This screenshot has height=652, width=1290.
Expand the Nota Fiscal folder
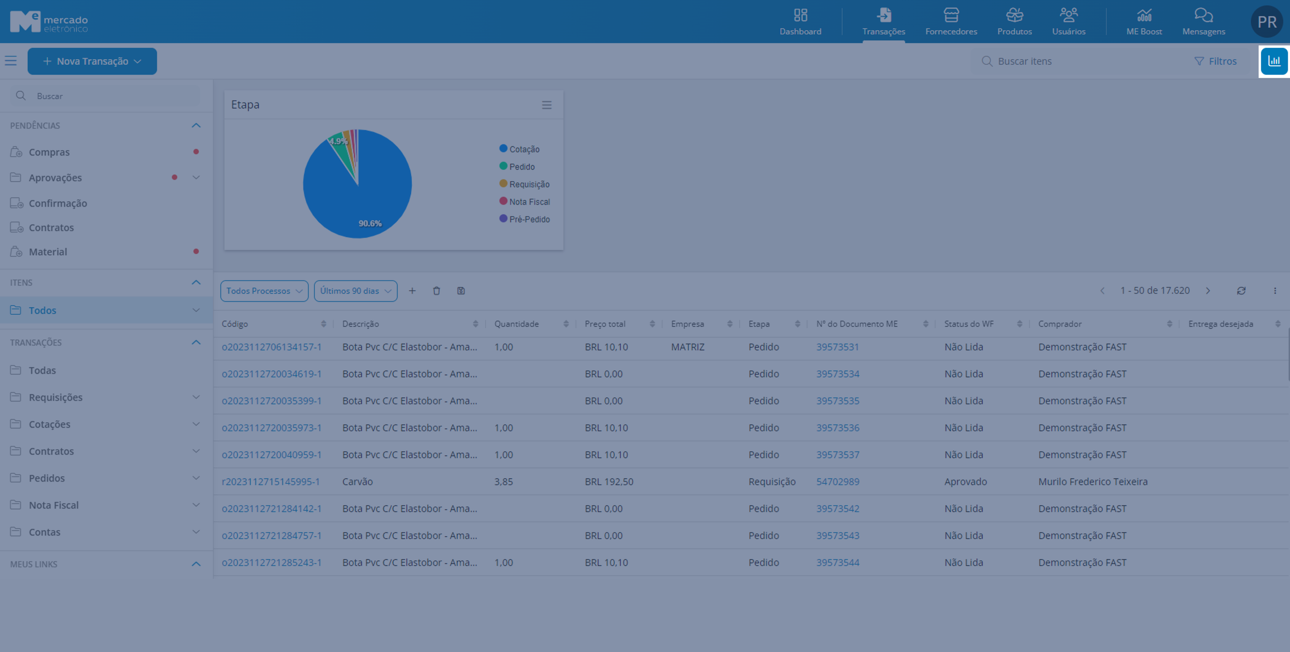point(196,505)
